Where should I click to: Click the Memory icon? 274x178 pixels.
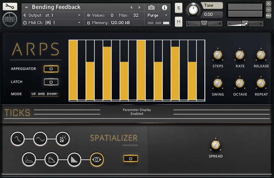[x=88, y=23]
